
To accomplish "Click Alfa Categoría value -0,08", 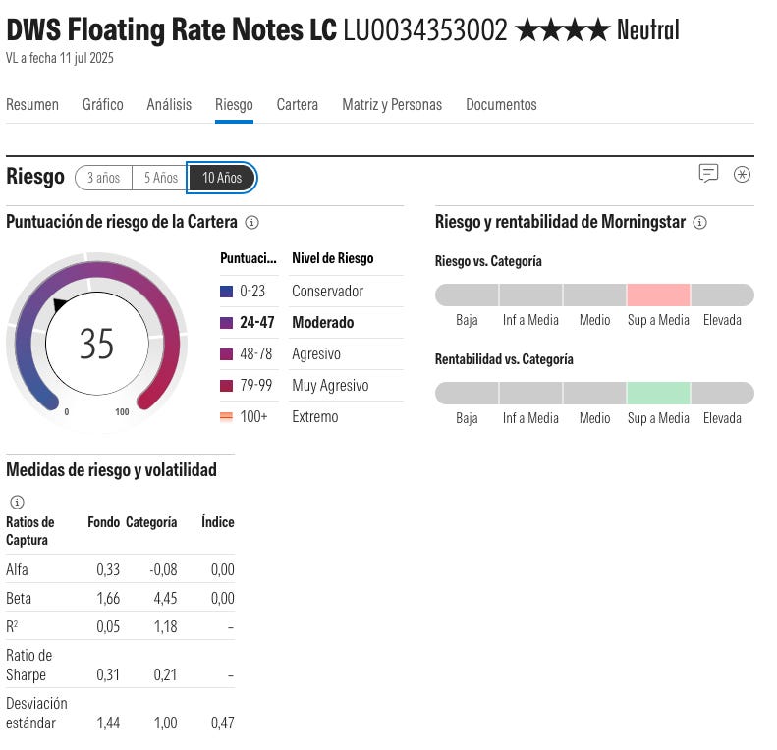I will point(163,569).
